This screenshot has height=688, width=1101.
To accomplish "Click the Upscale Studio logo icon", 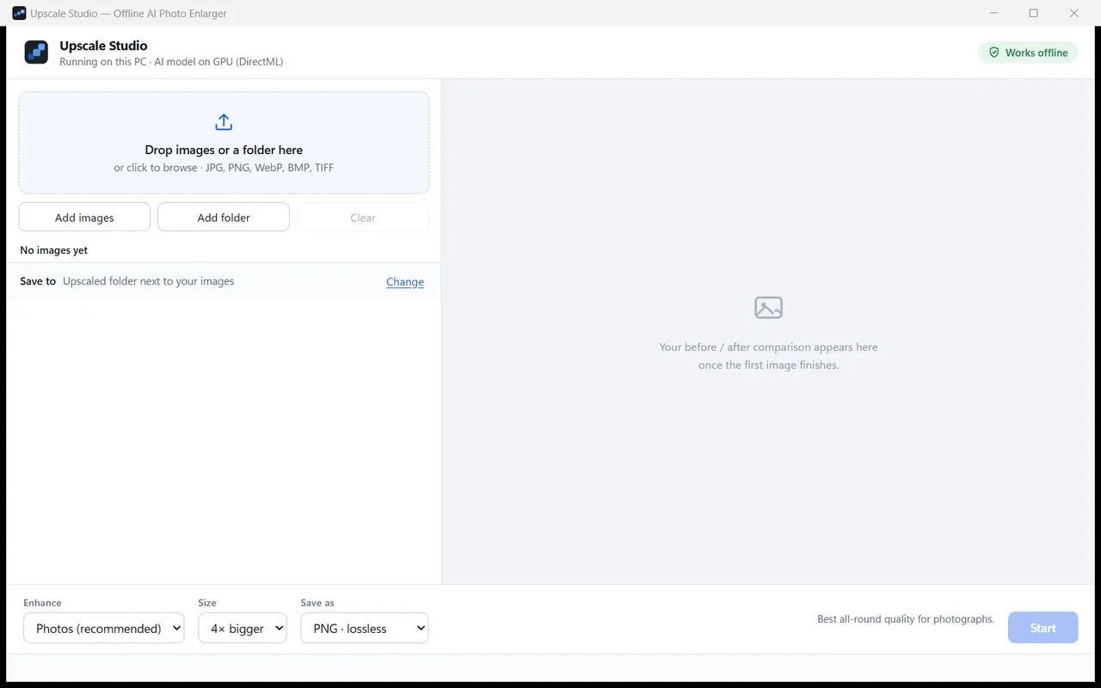I will [36, 52].
